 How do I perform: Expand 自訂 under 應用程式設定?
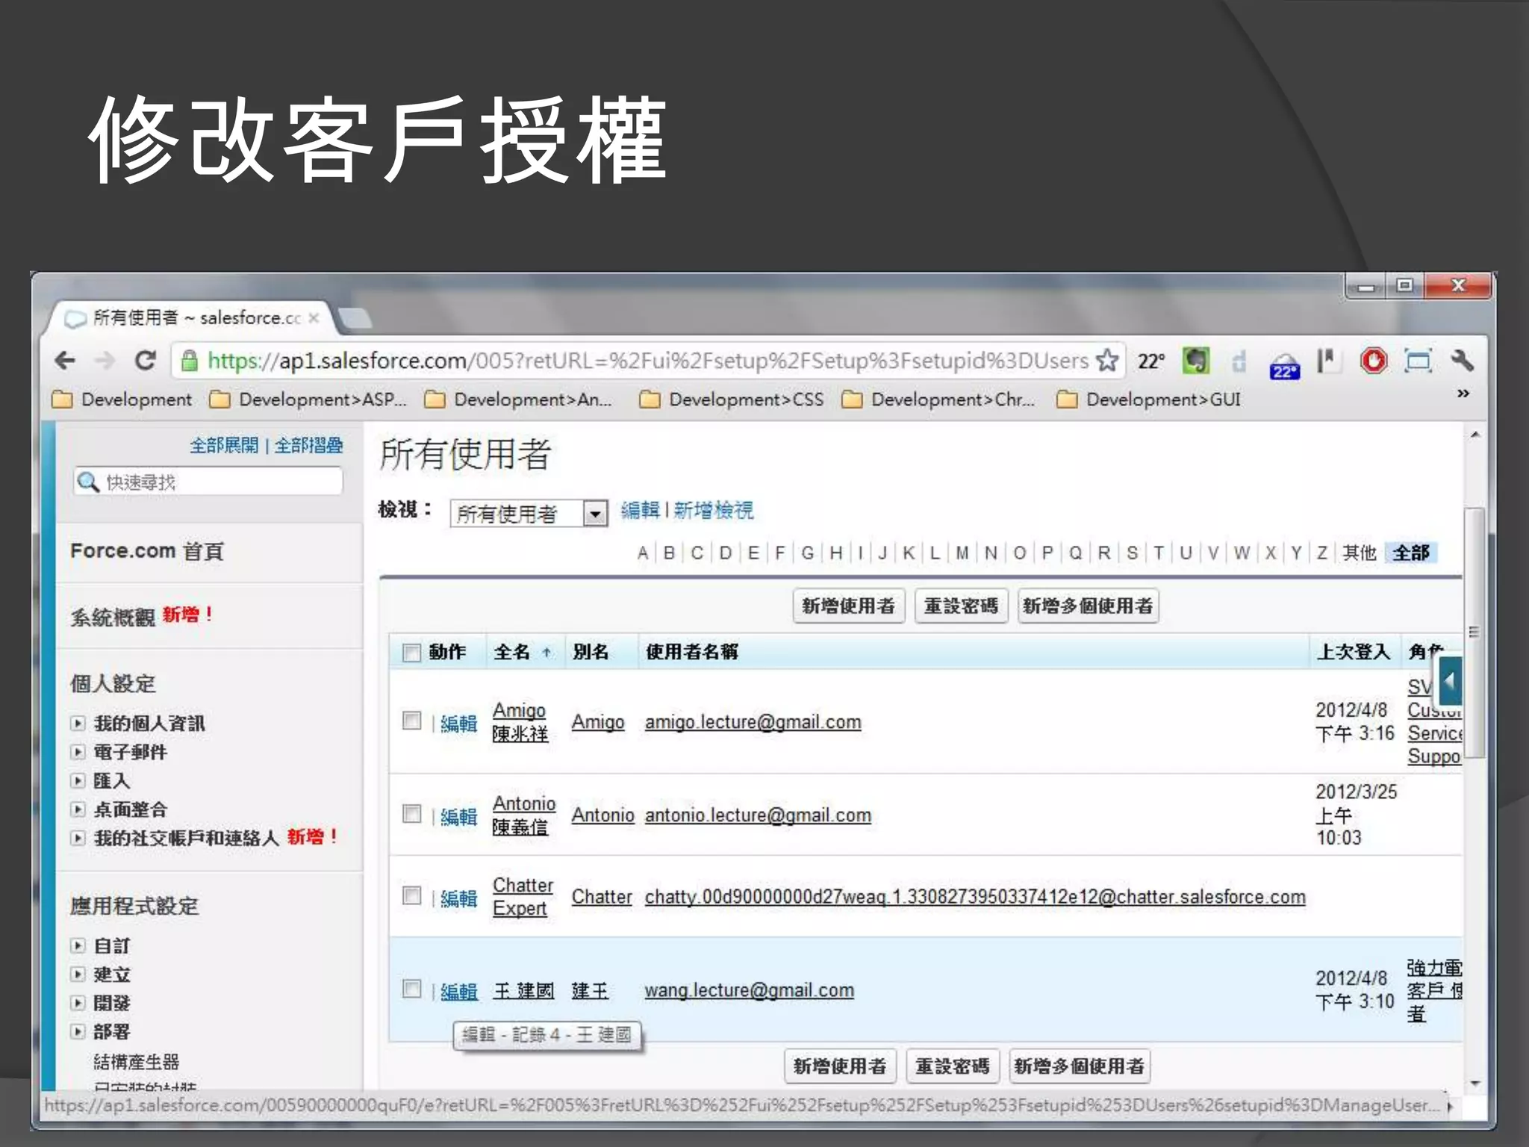pos(78,945)
